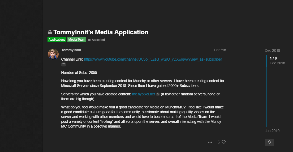Click the lock icon beside the topic title
The image size is (293, 152).
[50, 32]
